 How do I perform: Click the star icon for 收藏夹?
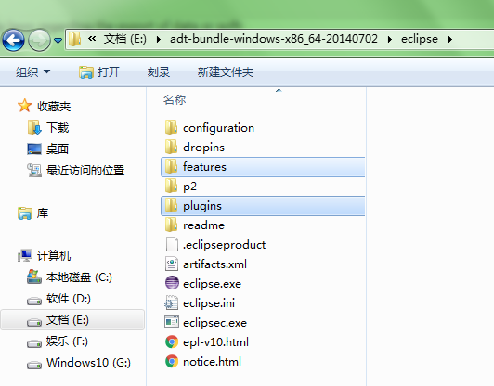tap(24, 106)
